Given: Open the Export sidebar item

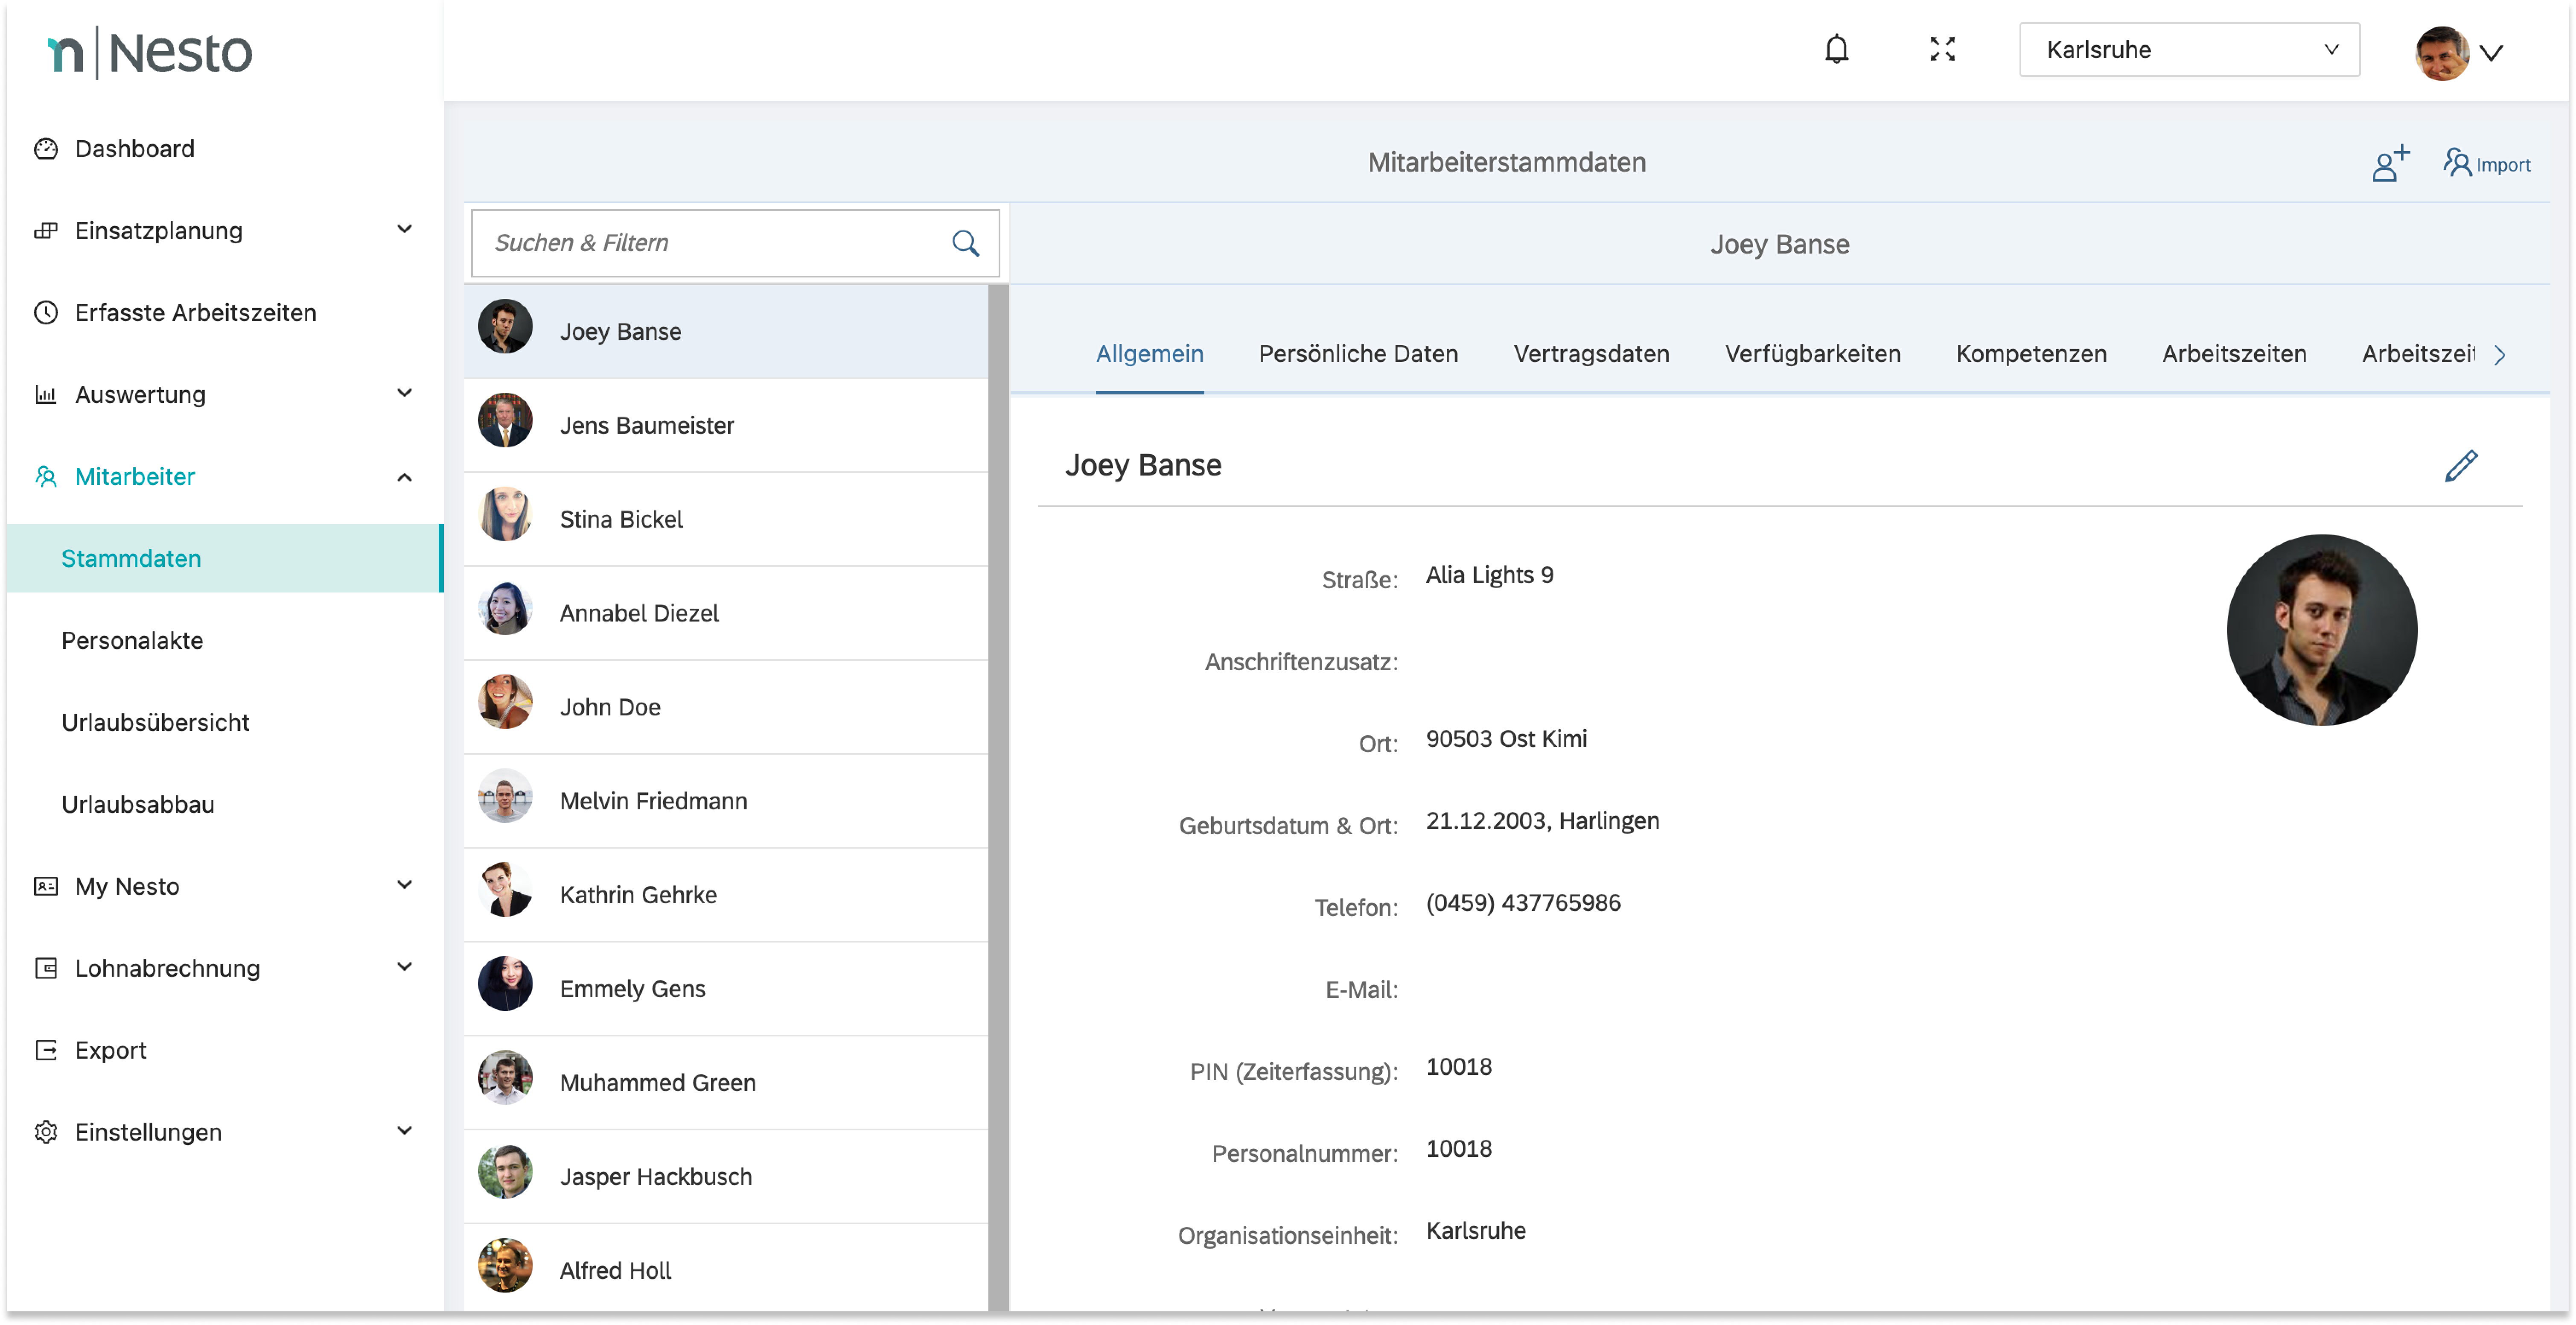Looking at the screenshot, I should (110, 1050).
